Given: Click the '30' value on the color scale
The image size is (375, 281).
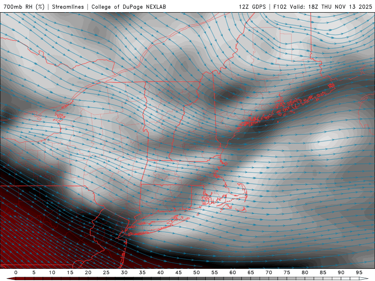Looking at the screenshot, I should click(x=124, y=273).
